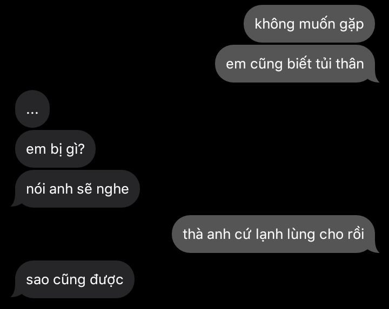Click the word "thân" in the second sent message
Viewport: 389px width, 309px height.
pyautogui.click(x=350, y=64)
